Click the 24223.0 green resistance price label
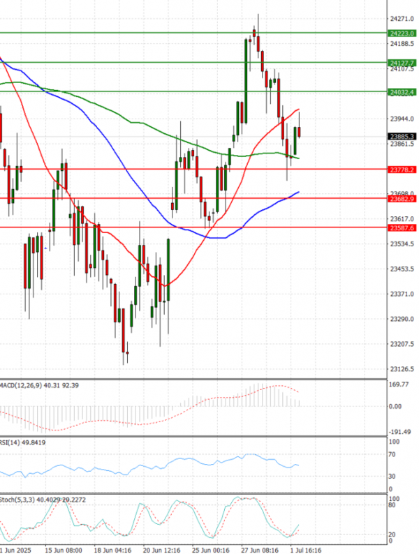 [402, 33]
